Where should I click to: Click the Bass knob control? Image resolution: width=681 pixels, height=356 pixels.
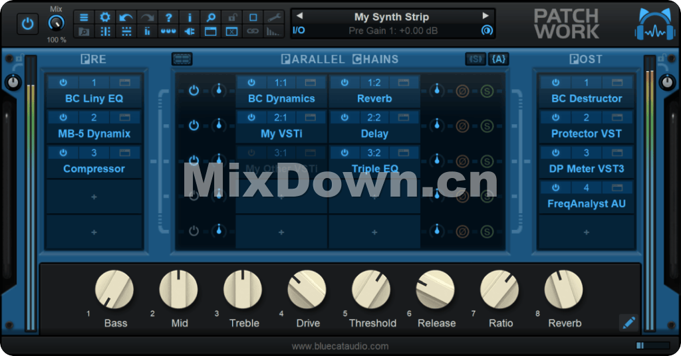(114, 290)
